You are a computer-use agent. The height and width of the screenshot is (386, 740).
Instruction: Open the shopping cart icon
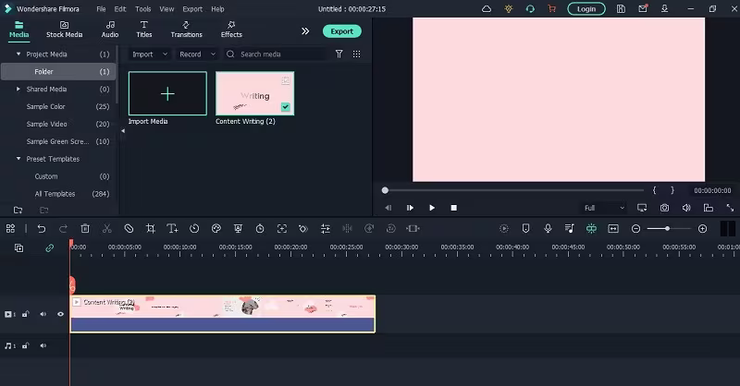551,9
